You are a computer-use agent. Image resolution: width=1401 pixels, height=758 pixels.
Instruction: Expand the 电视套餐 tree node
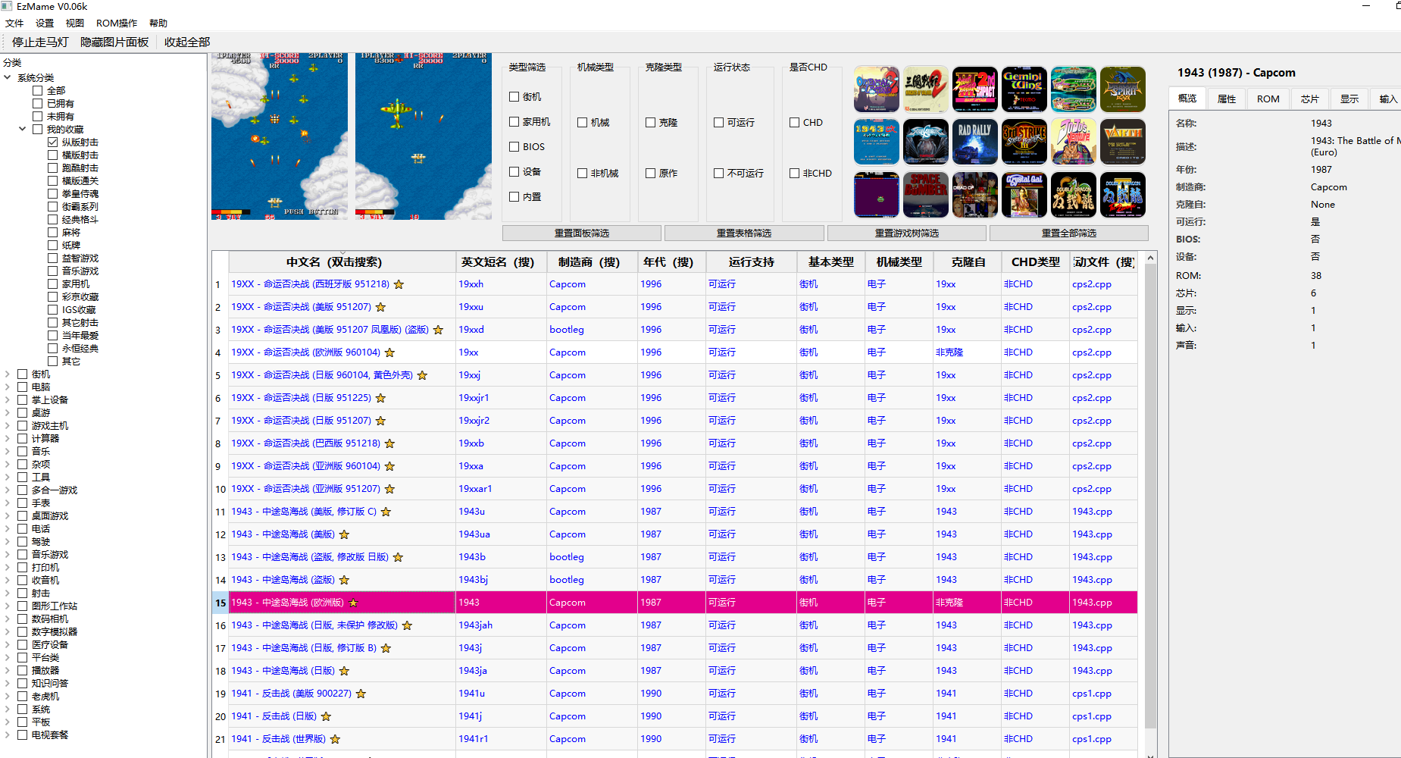8,735
